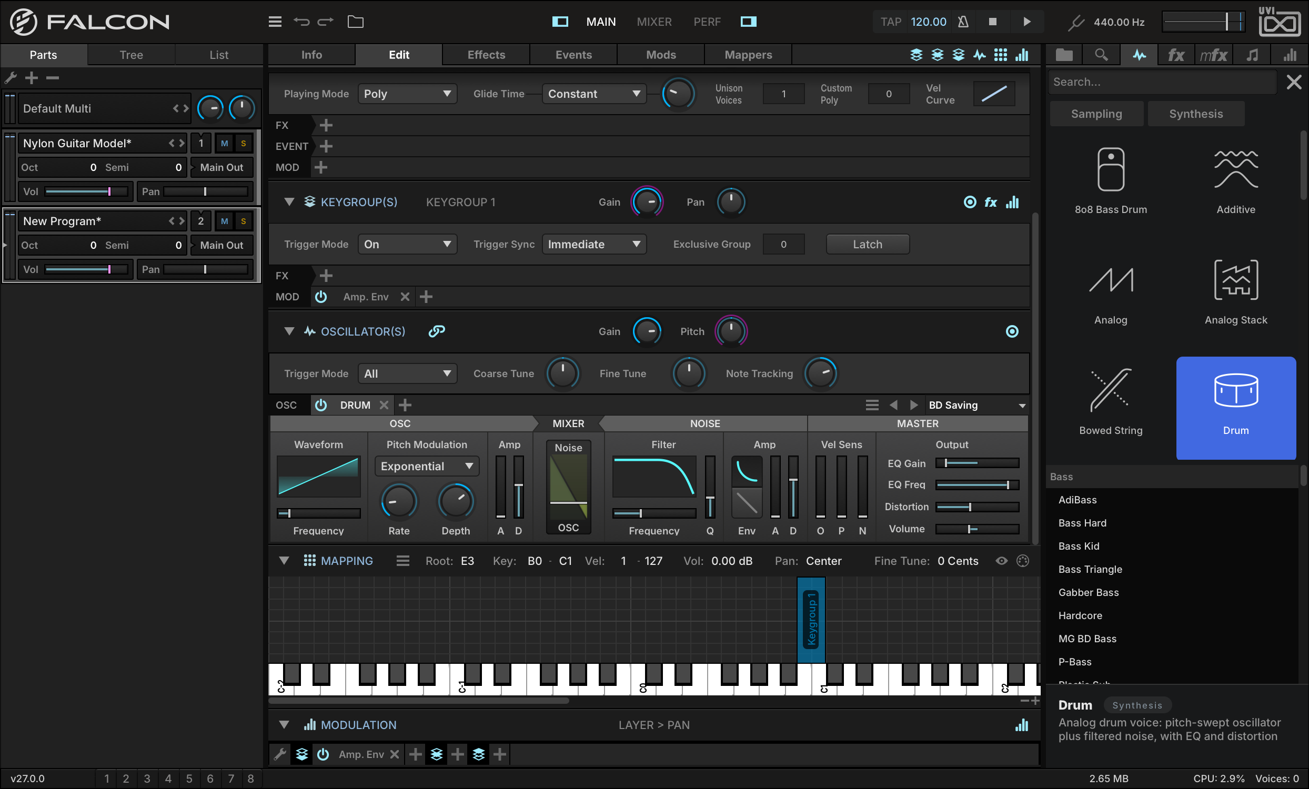Open the Playing Mode Poly dropdown
Screen dimensions: 1309x789
point(407,94)
